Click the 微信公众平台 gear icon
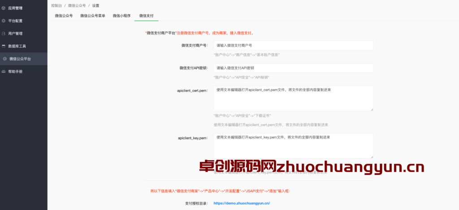The height and width of the screenshot is (210, 459). 4,59
